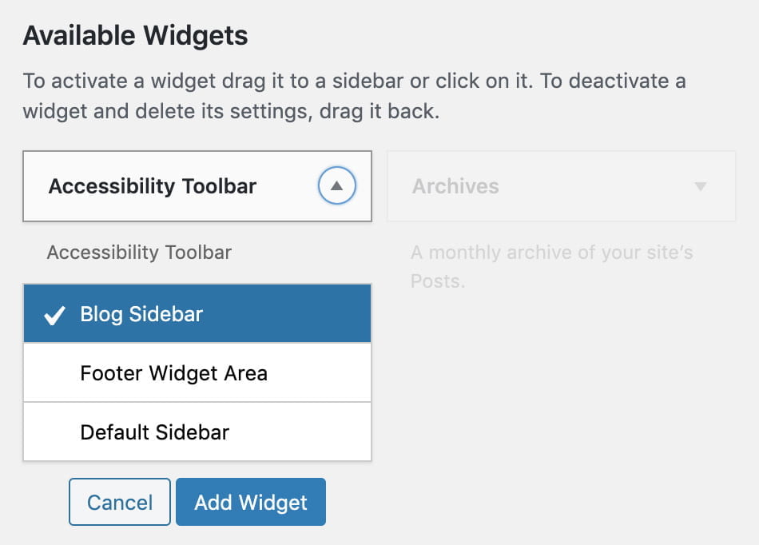Click the Accessibility Toolbar widget header
The image size is (759, 545).
coord(197,185)
